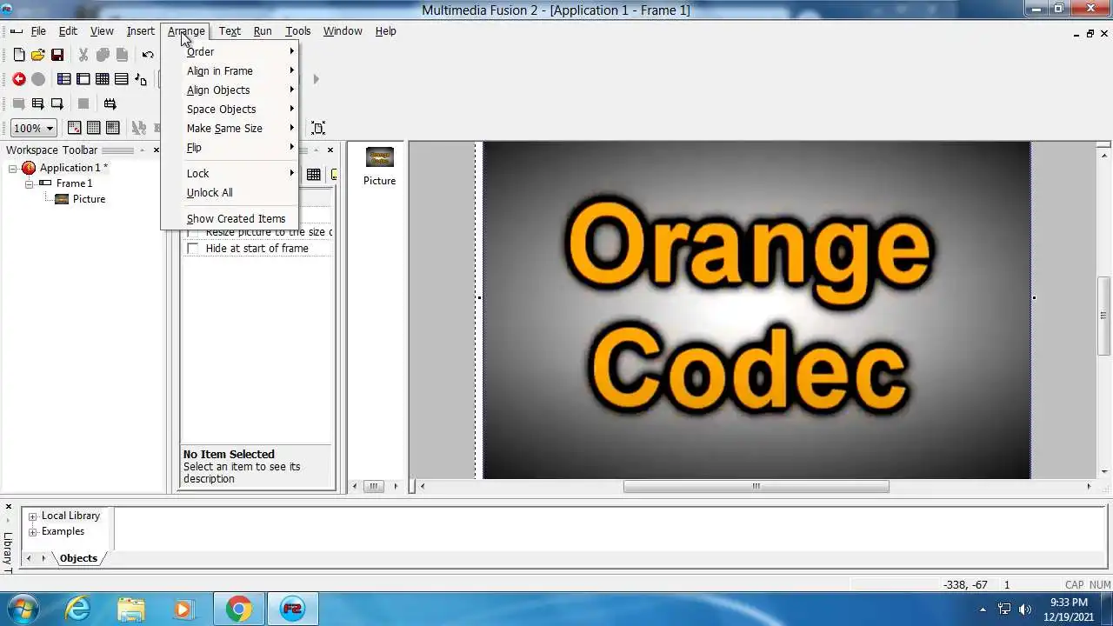This screenshot has width=1113, height=626.
Task: Open the Lock submenu
Action: (230, 173)
